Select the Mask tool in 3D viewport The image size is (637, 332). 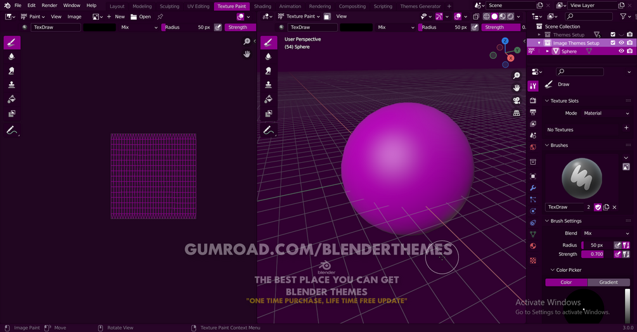[x=269, y=113]
